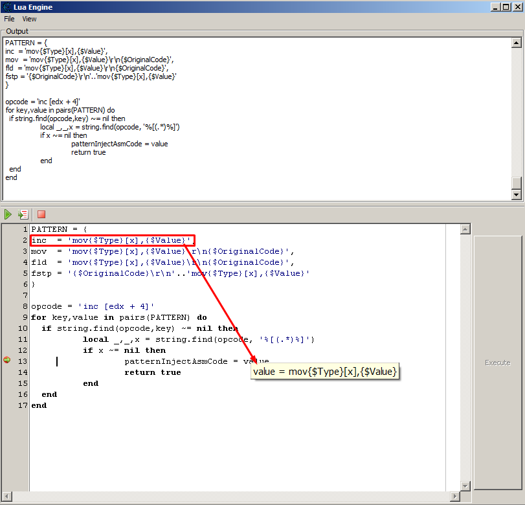Click 'opcode = 'inc [edx + 4]'' in Output pane
Viewport: 525px width, 505px height.
point(43,102)
